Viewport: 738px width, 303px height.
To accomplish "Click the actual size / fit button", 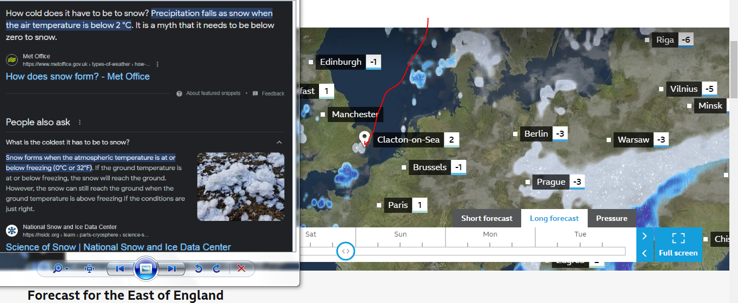I will pos(89,268).
